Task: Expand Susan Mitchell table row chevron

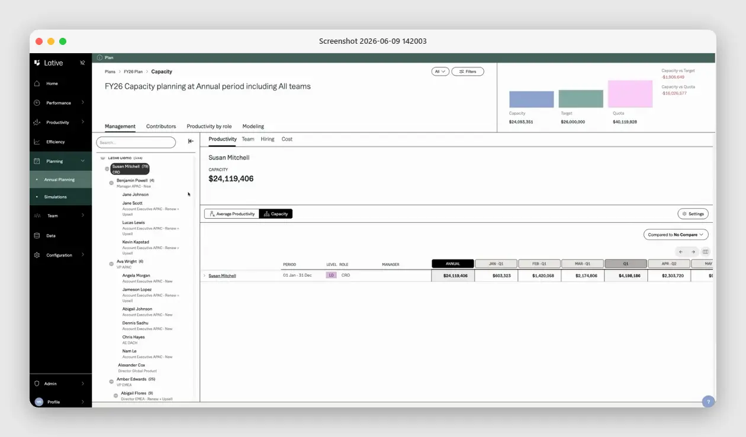Action: 204,276
